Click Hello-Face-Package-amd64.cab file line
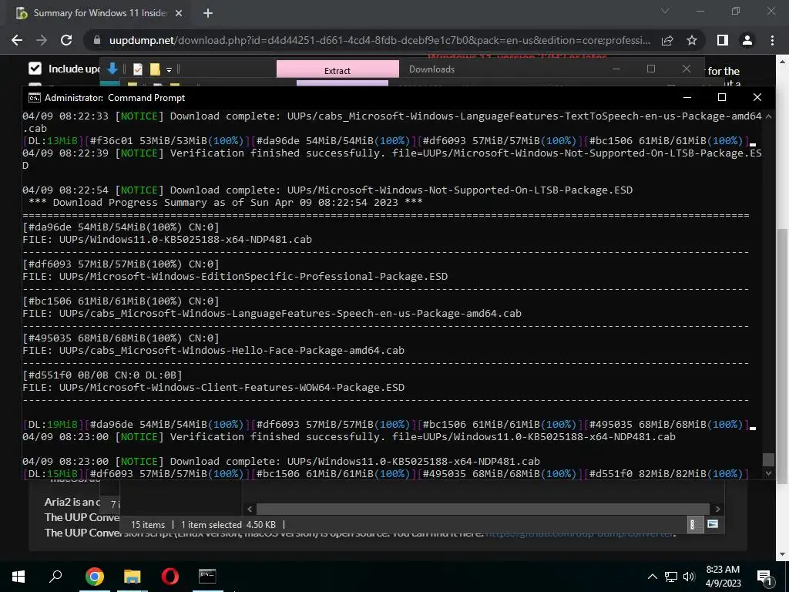The image size is (789, 592). (x=213, y=351)
